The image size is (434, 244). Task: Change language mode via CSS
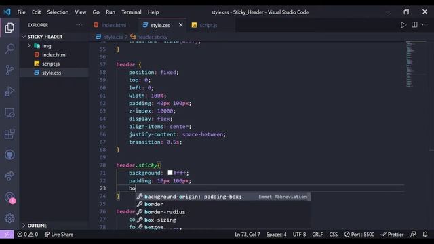333,235
